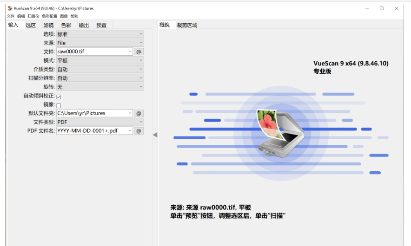
Task: Open the 文件 menu
Action: point(11,16)
